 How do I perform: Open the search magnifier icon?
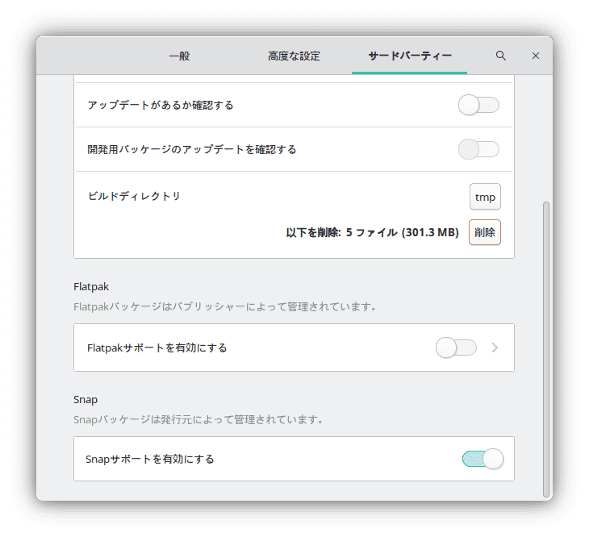point(500,56)
